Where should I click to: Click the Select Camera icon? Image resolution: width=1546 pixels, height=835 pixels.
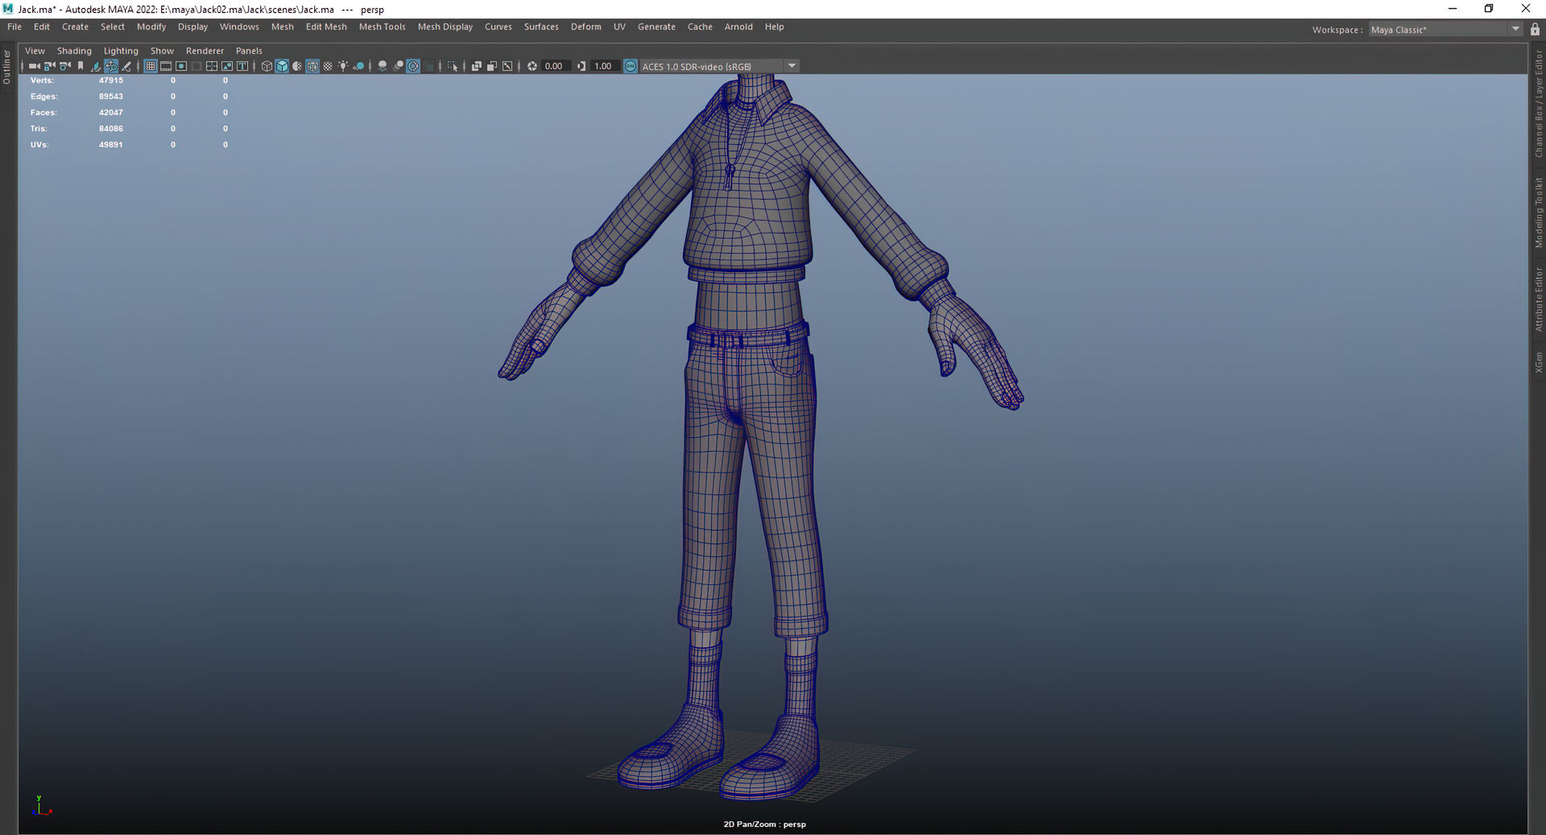click(x=34, y=66)
